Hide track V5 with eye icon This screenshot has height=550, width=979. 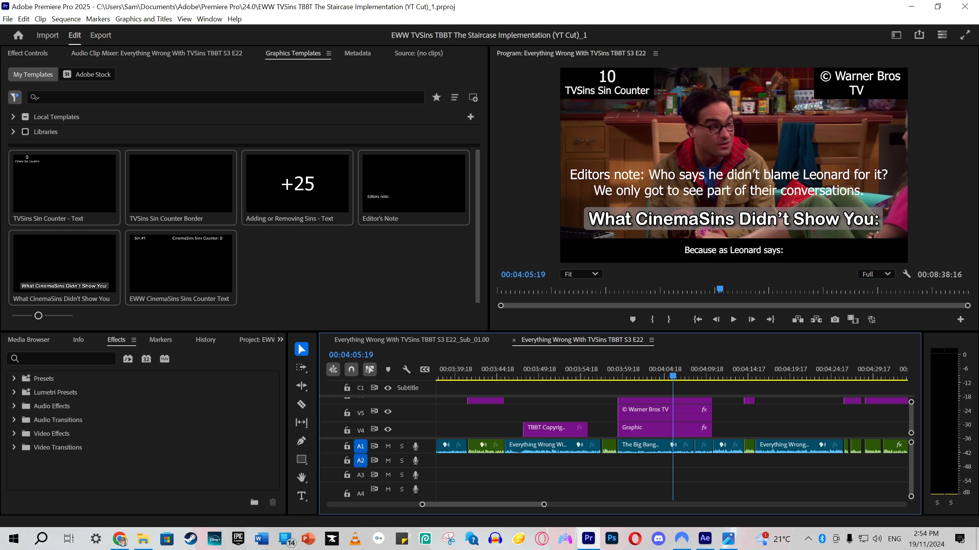(x=388, y=411)
